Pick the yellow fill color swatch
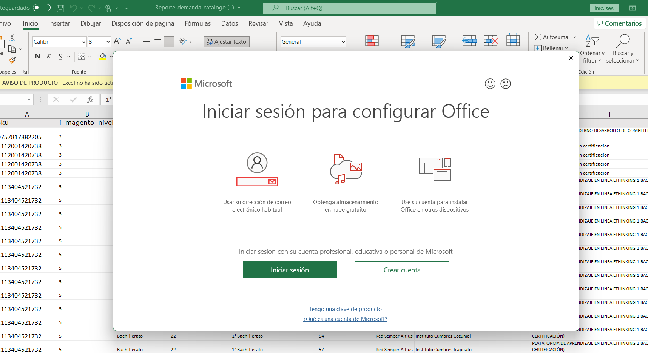The height and width of the screenshot is (353, 648). pos(103,57)
